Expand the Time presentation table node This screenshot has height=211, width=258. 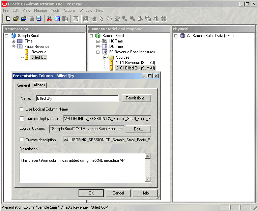(x=13, y=41)
